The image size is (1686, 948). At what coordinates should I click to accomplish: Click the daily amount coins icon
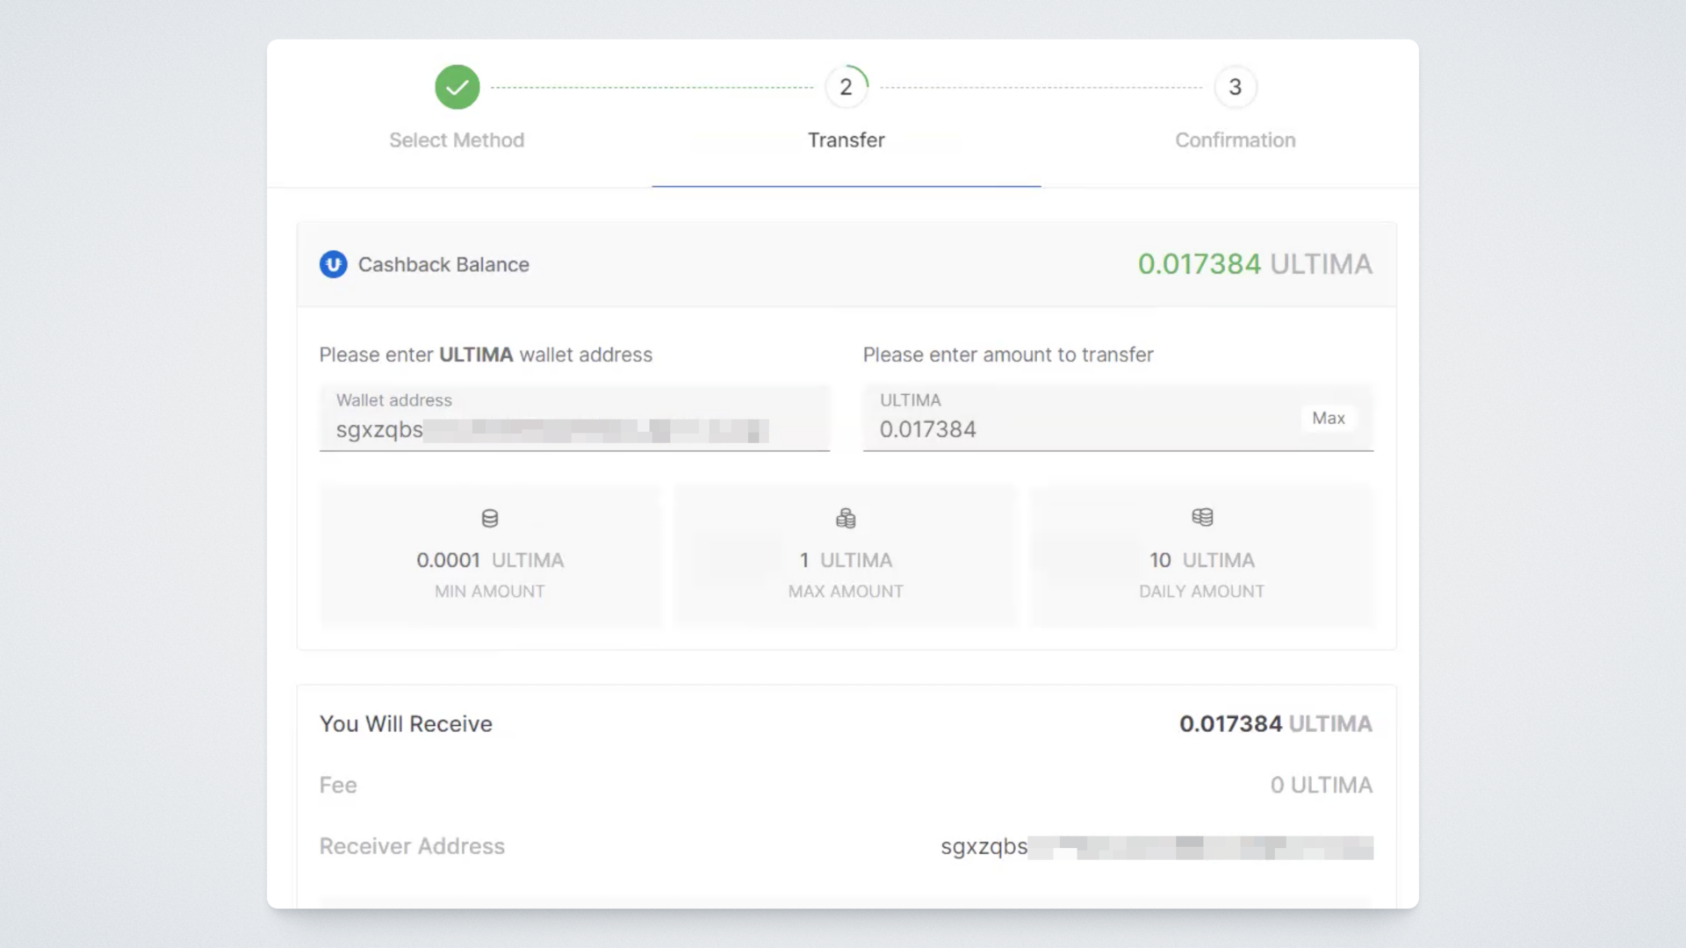tap(1202, 517)
